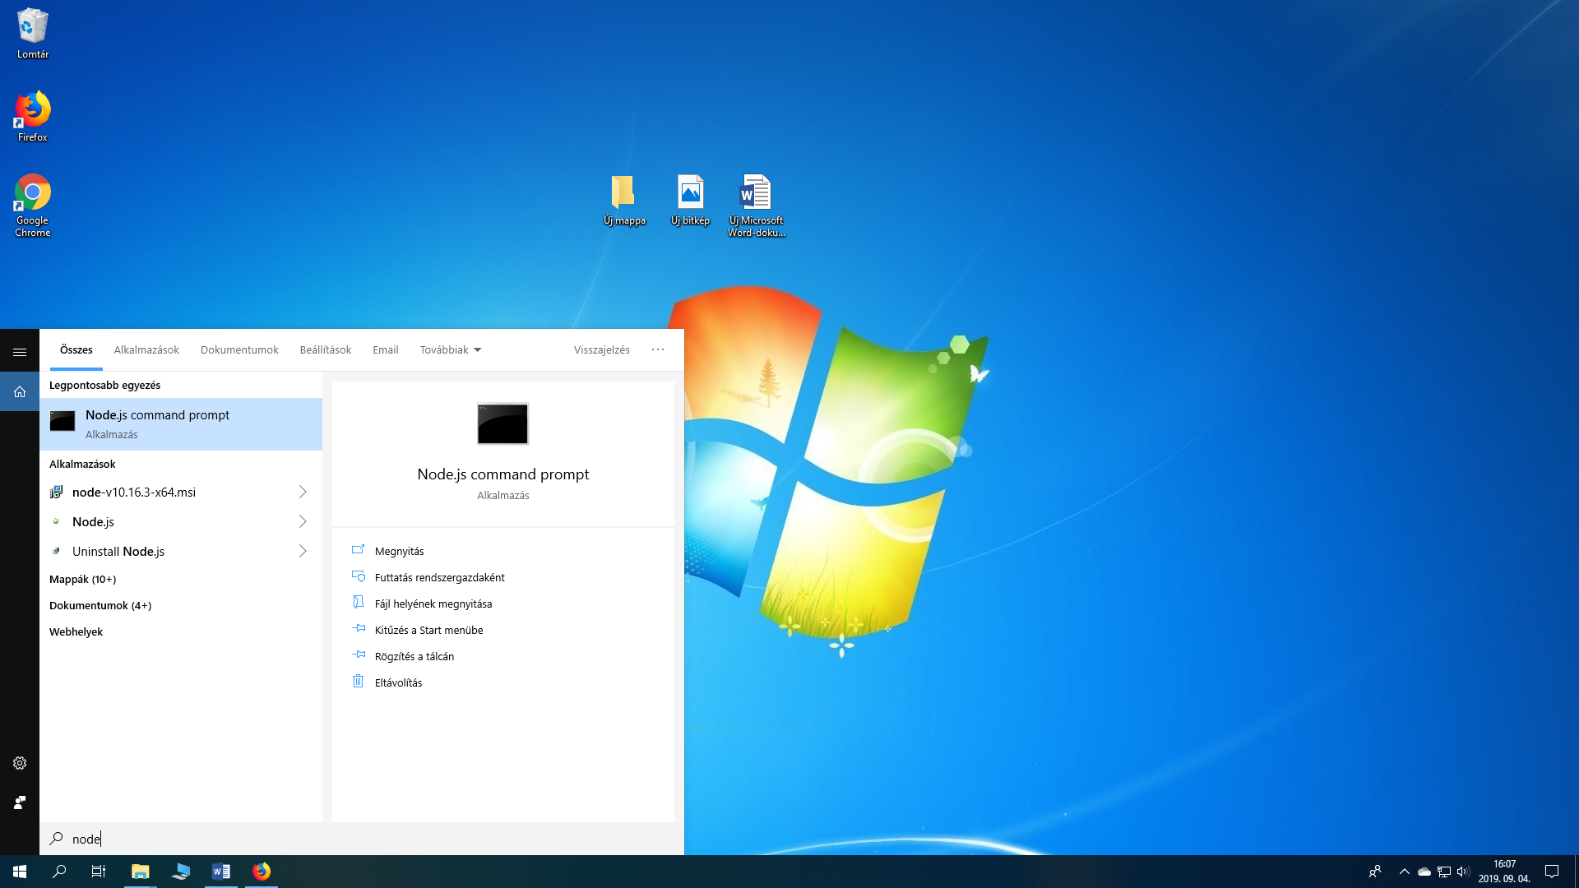Switch to the Alkalmazások tab

[146, 350]
